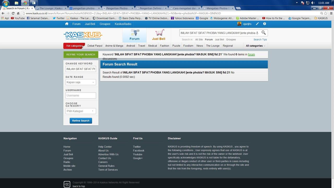Click the Refine Search button
This screenshot has width=334, height=188.
click(81, 121)
